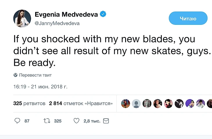Toggle the blue Читаю following button
The image size is (212, 139).
click(x=188, y=19)
